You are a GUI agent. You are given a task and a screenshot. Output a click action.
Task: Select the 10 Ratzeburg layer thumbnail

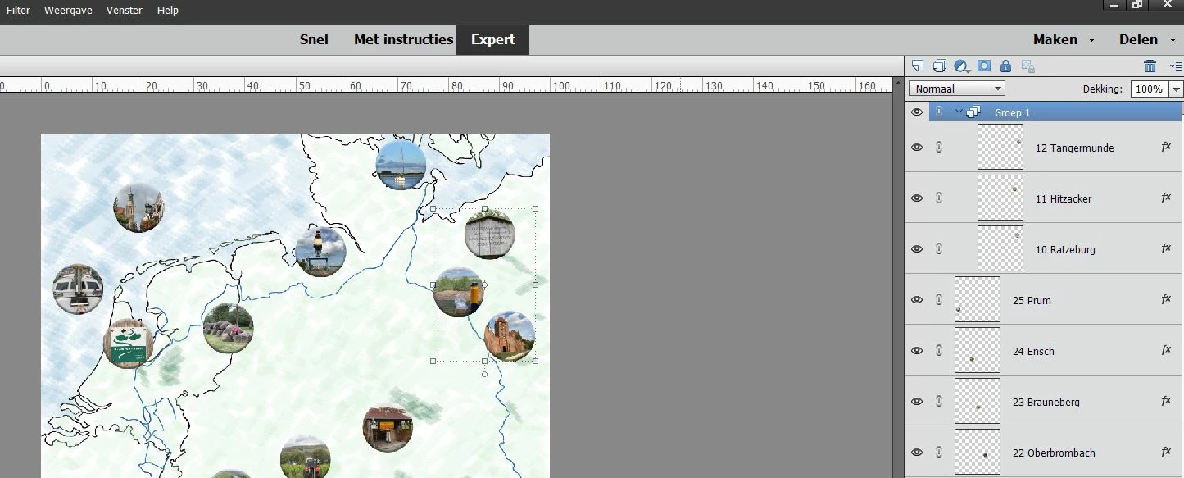[1000, 249]
